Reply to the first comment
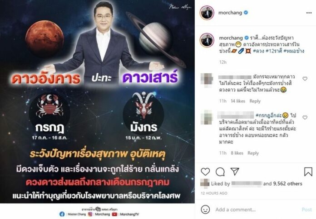This screenshot has width=316, height=219. pos(255,101)
